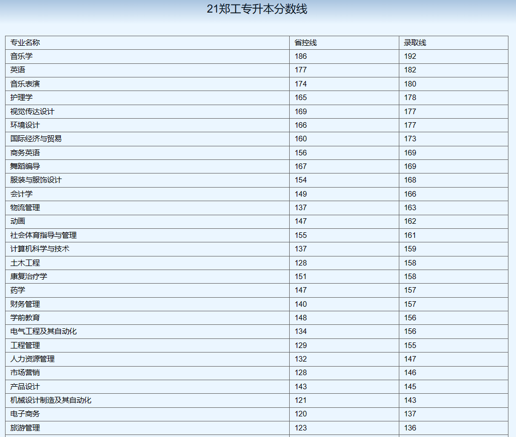Select the 舞蹈编导 major cell

pos(147,166)
